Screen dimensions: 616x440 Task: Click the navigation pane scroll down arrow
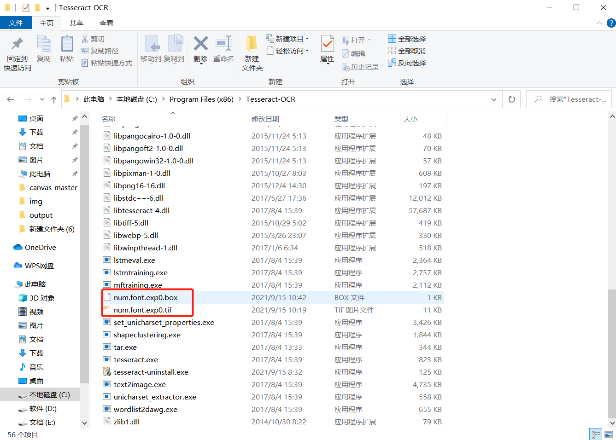coord(84,423)
